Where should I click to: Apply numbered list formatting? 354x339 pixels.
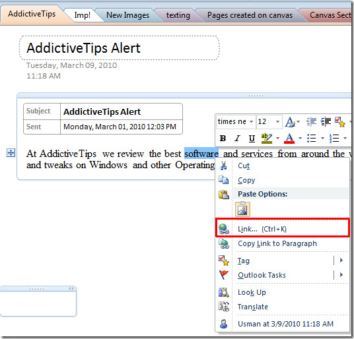(x=334, y=138)
